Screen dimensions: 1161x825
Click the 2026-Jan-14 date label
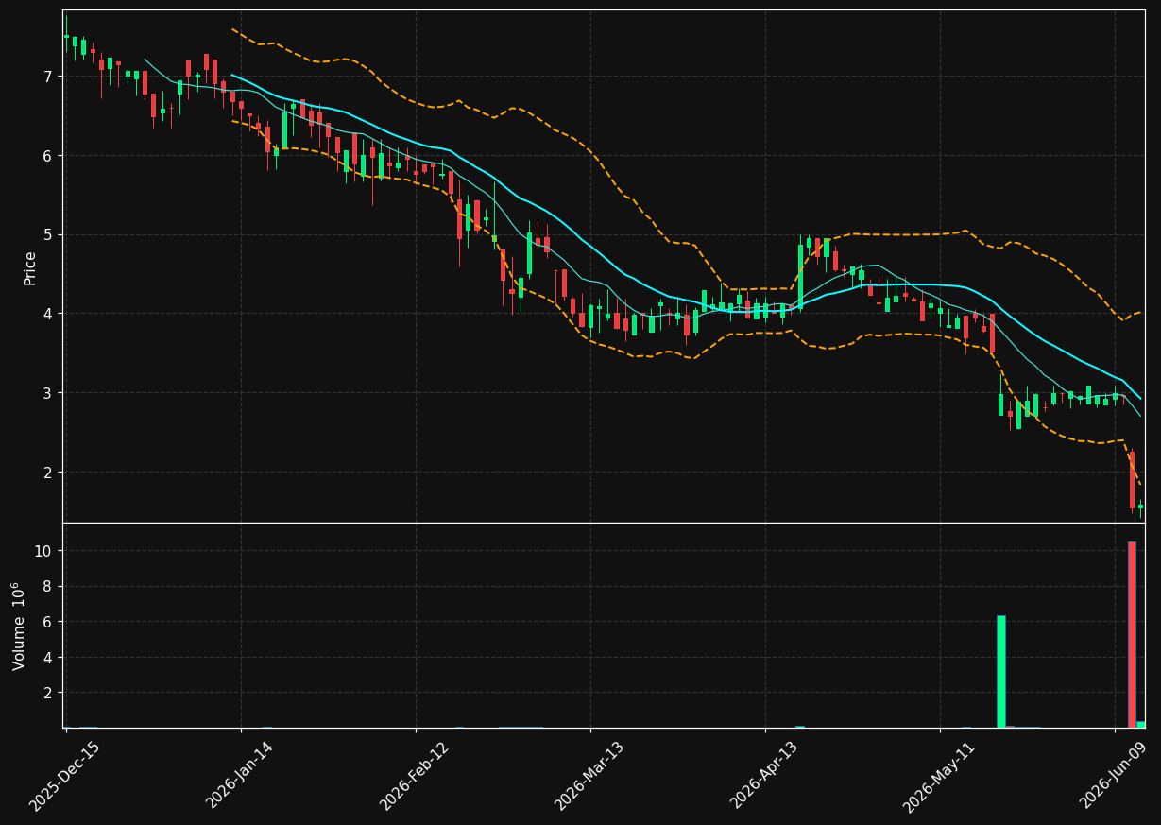coord(240,776)
